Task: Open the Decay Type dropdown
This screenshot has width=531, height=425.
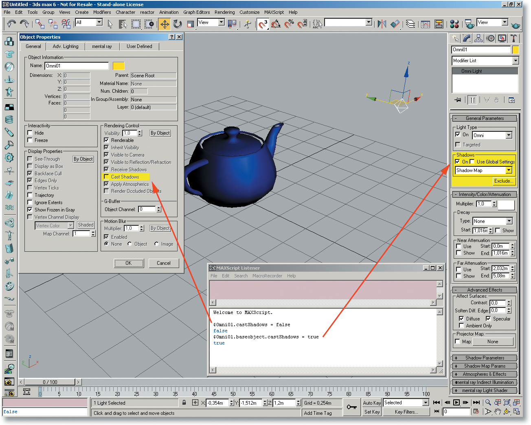Action: pyautogui.click(x=509, y=221)
